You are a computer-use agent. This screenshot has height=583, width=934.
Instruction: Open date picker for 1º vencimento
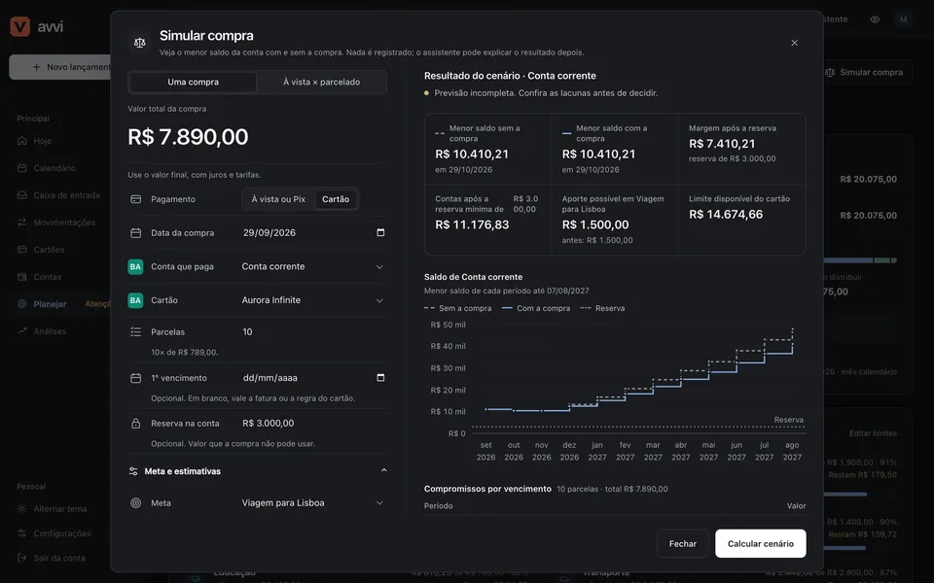click(x=380, y=378)
